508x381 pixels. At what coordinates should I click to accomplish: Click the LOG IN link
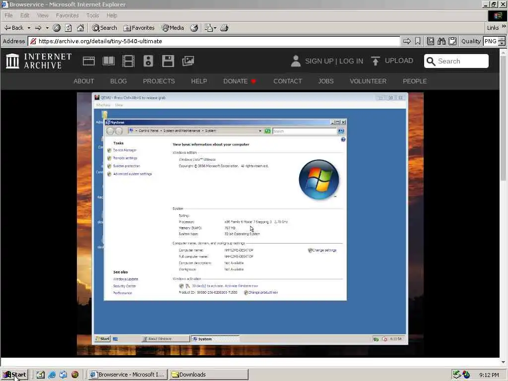click(351, 61)
